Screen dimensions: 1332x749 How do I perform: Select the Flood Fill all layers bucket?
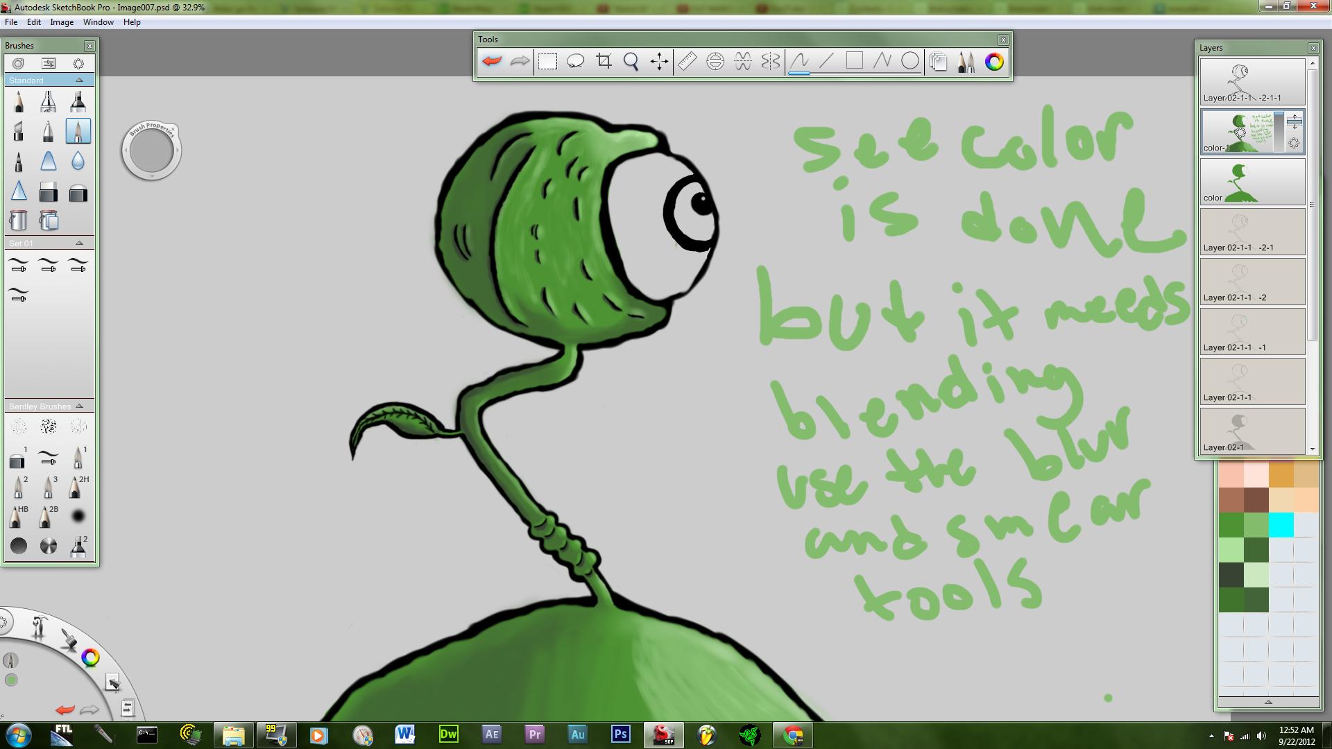pyautogui.click(x=48, y=221)
